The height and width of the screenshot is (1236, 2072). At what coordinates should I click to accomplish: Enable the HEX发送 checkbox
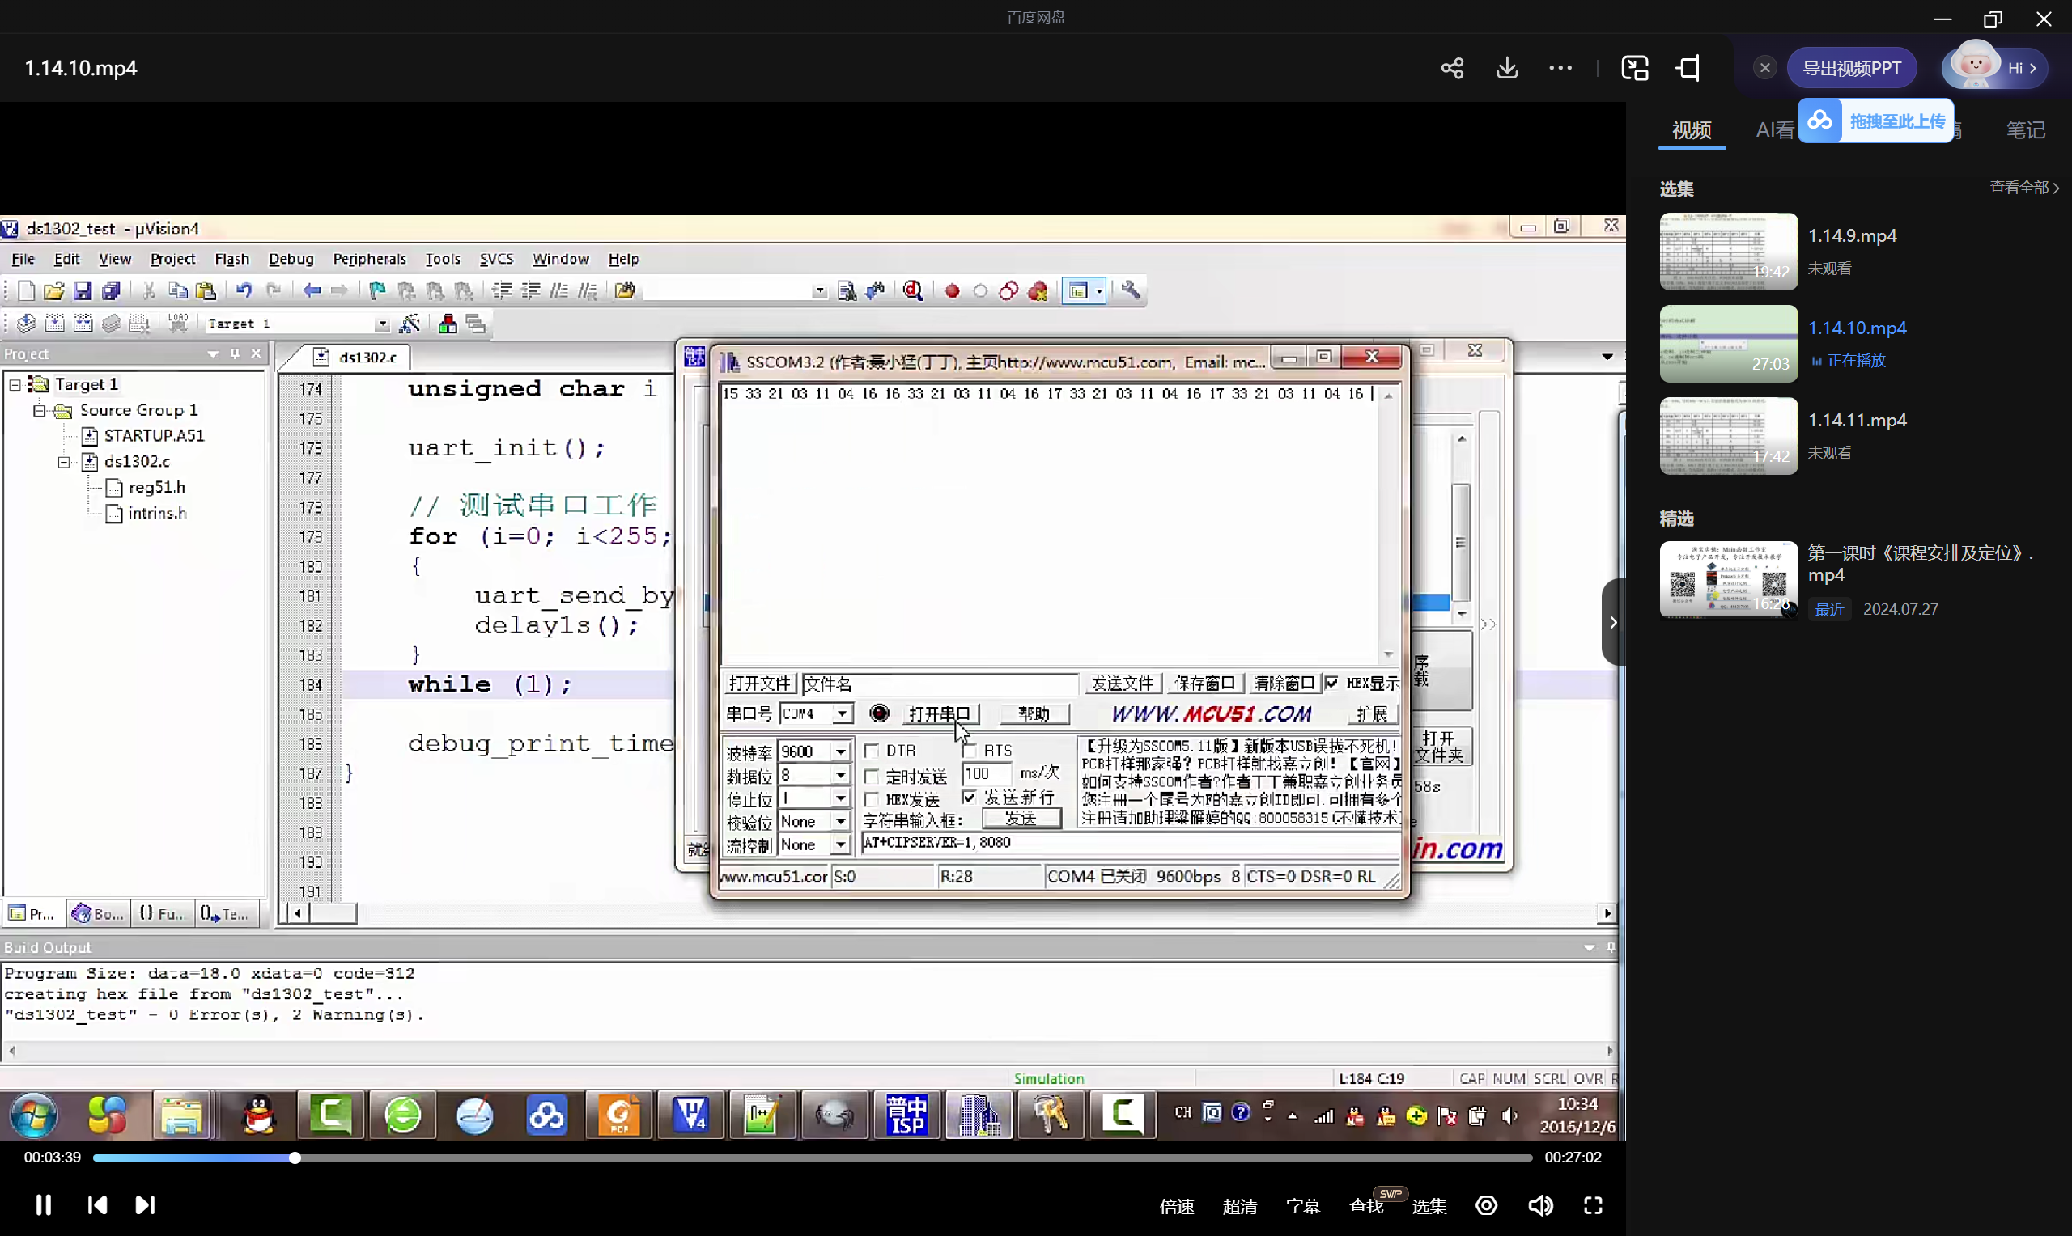click(872, 799)
